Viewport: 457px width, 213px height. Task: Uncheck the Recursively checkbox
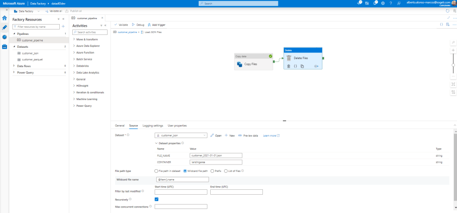(157, 199)
